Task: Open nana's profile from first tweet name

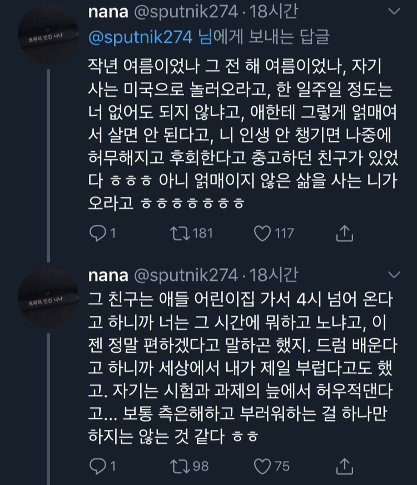Action: click(x=108, y=12)
